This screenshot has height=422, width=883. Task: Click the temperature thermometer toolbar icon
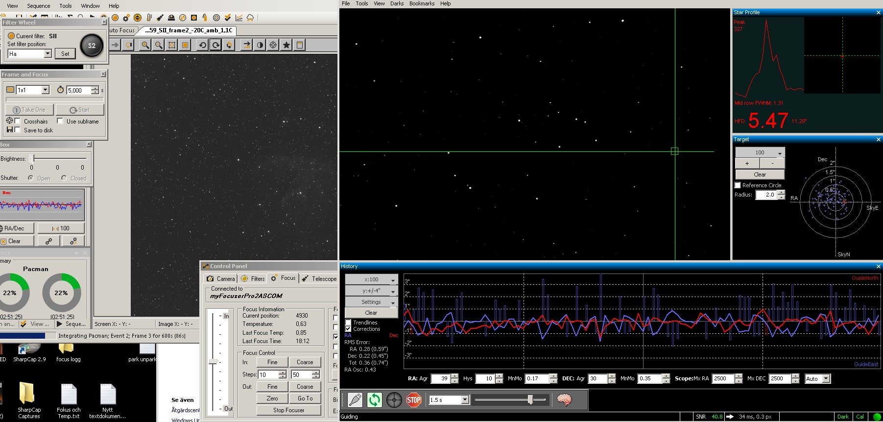pos(149,18)
